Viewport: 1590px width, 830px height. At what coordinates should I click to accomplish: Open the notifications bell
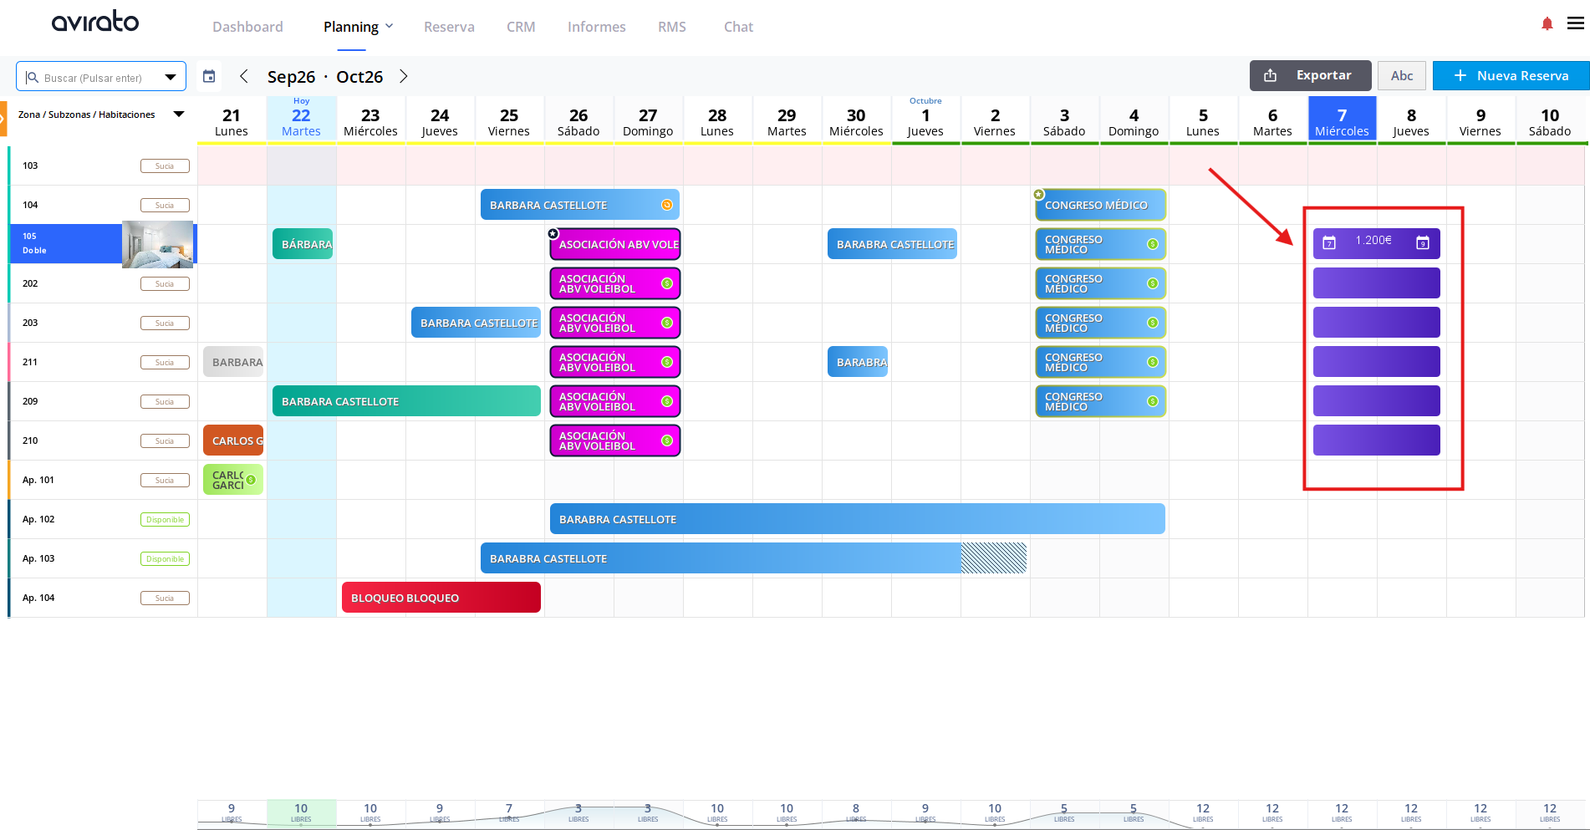1547,24
